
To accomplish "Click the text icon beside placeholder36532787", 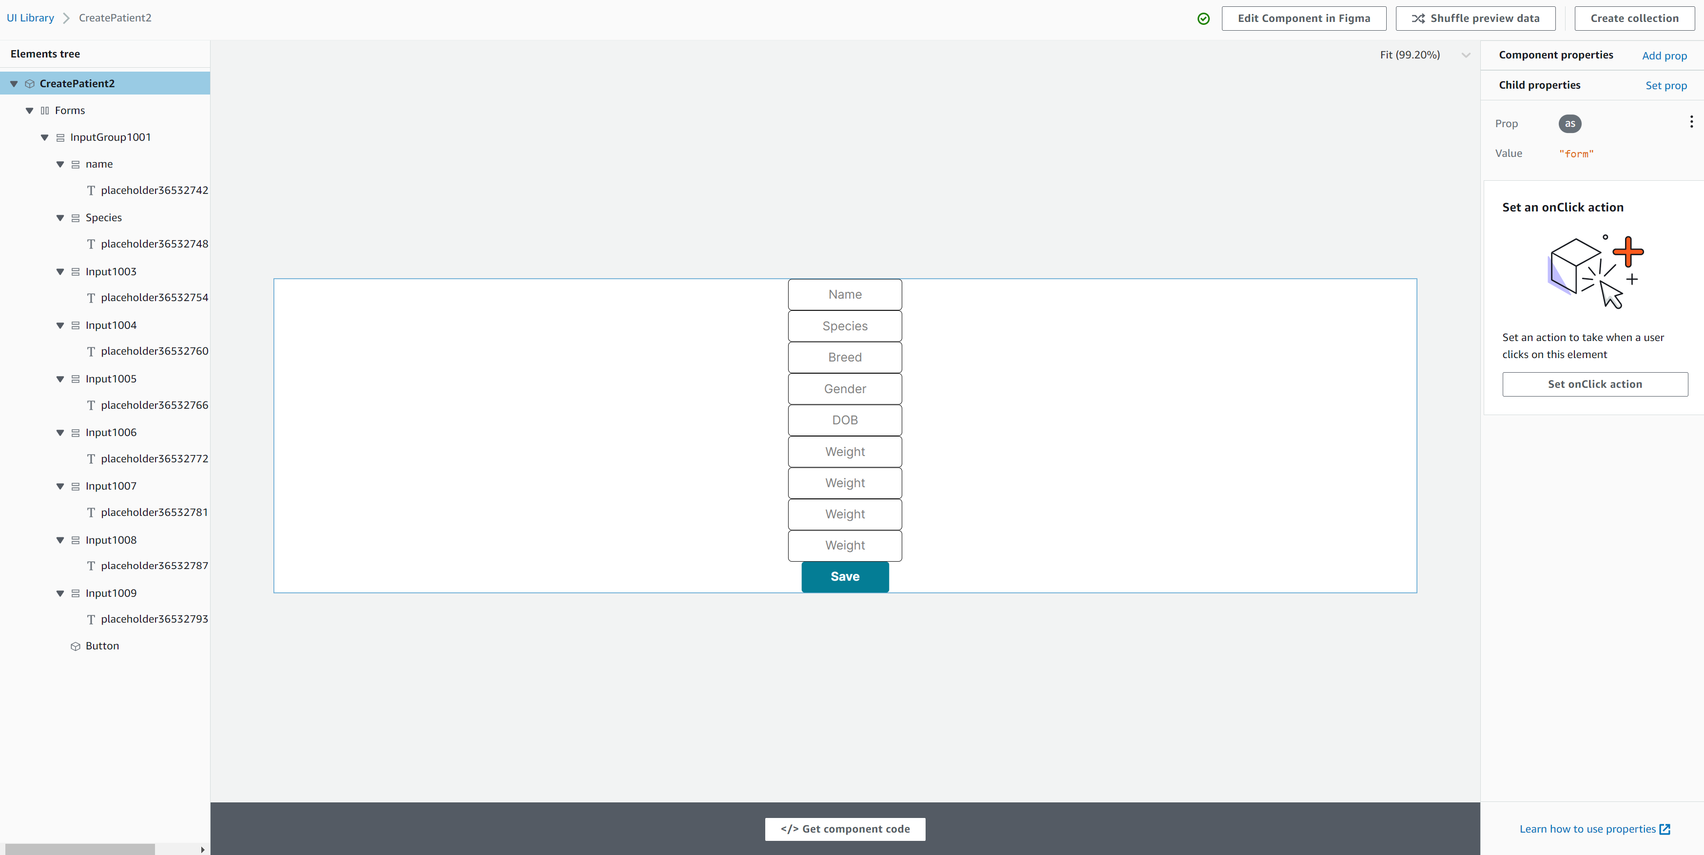I will click(92, 566).
